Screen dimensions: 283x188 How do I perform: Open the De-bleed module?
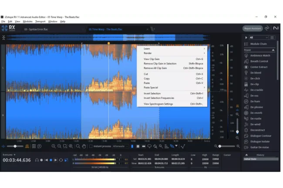[256, 73]
